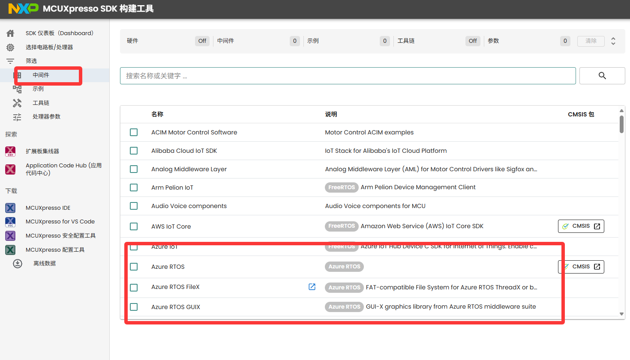Select 中间件 in the sidebar

point(41,75)
